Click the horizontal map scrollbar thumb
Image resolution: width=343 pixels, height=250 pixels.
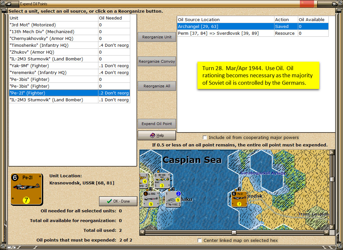[x=234, y=232]
